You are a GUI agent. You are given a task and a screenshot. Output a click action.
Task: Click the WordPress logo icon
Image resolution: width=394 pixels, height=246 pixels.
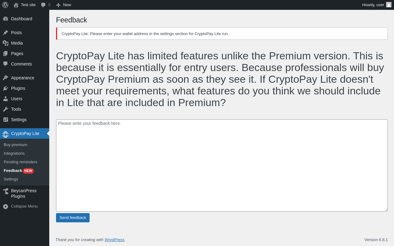click(x=5, y=5)
